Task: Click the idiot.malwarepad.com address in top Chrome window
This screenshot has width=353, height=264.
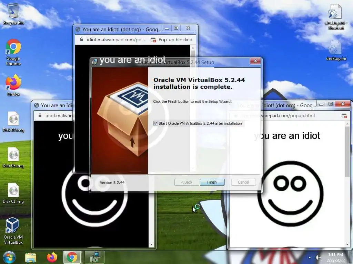Action: [116, 40]
